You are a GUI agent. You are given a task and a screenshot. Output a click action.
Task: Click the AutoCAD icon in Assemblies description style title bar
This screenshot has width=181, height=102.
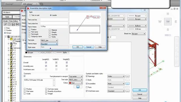click(28, 8)
